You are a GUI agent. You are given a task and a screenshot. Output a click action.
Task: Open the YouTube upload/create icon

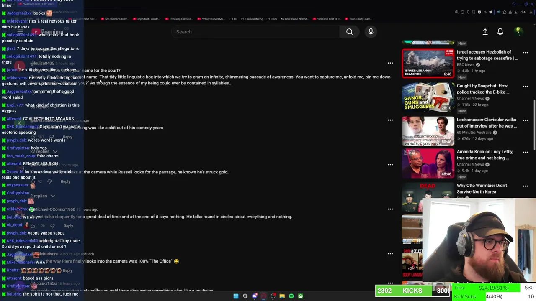coord(485,32)
